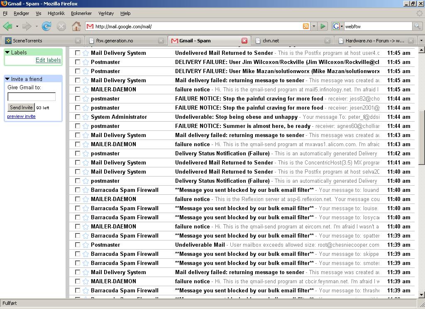Click the RSS feed icon in address bar
Viewport: 425px width, 309px height.
click(x=306, y=26)
